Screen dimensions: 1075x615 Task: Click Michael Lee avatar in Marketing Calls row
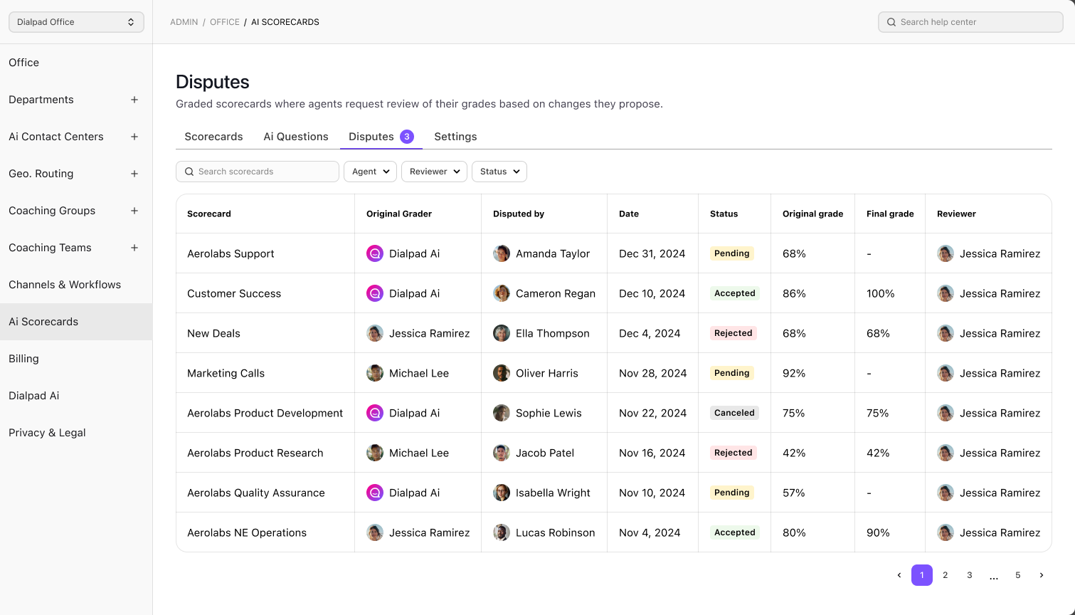[375, 373]
